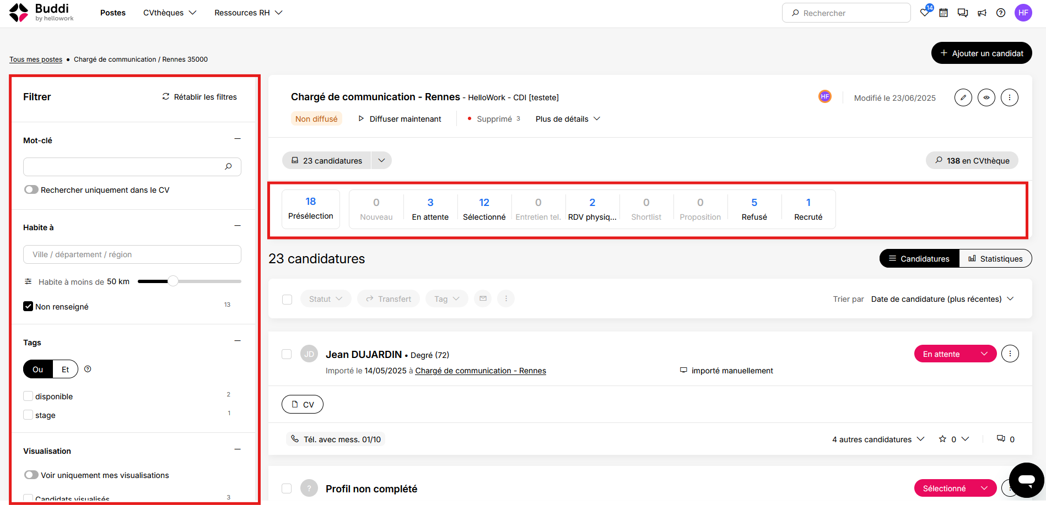This screenshot has width=1046, height=505.
Task: Open arrow next to 23 candidatures
Action: tap(381, 160)
